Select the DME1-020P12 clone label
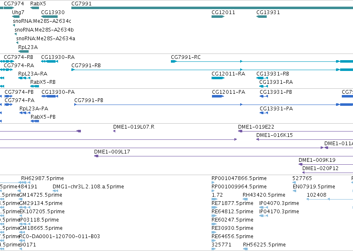The image size is (353, 251). pyautogui.click(x=320, y=168)
